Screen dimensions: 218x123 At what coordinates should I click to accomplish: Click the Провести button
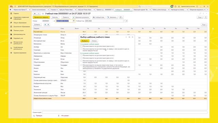(66, 17)
